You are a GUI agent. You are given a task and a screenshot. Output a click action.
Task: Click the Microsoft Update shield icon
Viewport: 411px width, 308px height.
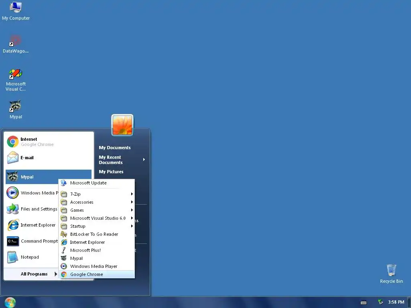coord(64,183)
